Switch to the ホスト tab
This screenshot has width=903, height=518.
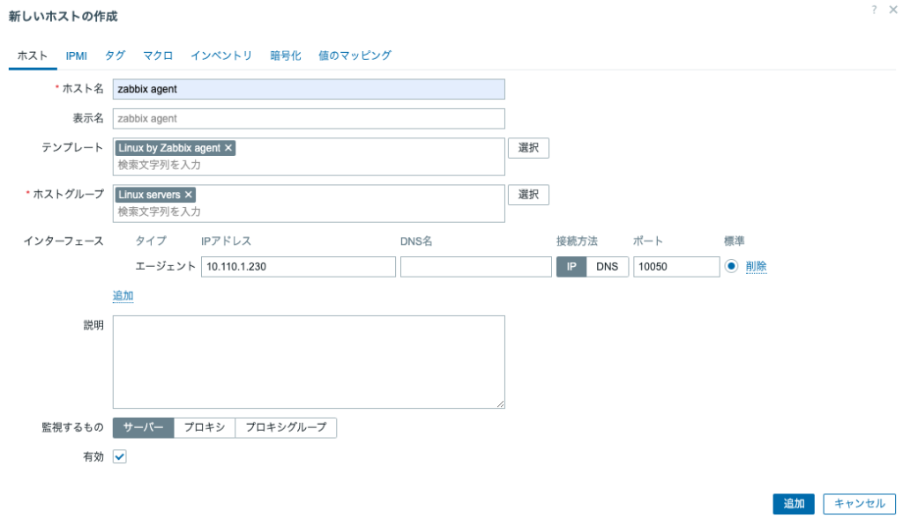pos(33,55)
